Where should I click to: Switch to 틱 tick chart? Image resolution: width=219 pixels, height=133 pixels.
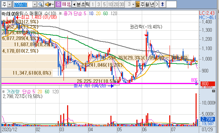87,4
